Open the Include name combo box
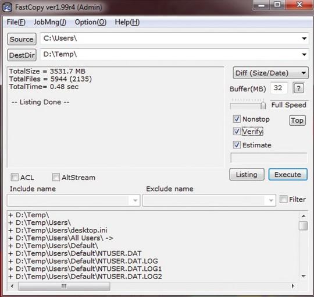This screenshot has width=314, height=297. click(x=73, y=200)
